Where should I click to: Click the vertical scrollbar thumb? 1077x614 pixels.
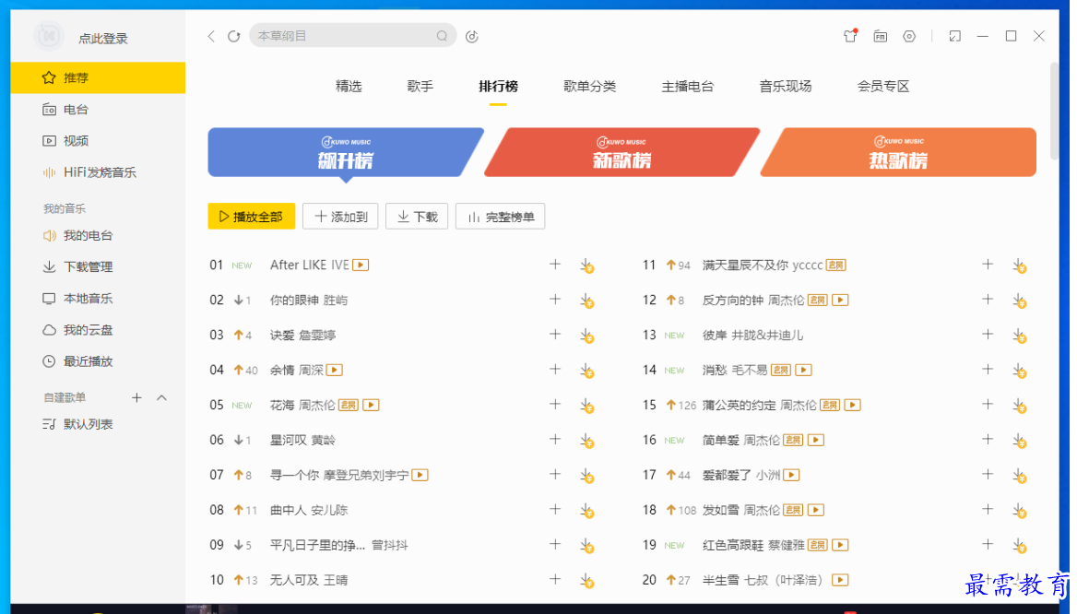coord(1054,111)
